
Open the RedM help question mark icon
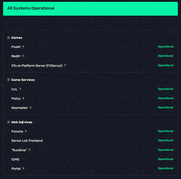point(23,56)
